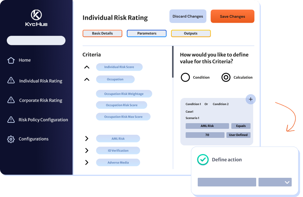Select Occupation Risk Weightage pill
Viewport: 303px width, 197px height.
coord(124,94)
